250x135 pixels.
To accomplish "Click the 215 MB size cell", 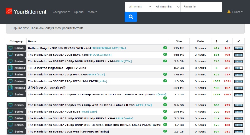I will [179, 48].
